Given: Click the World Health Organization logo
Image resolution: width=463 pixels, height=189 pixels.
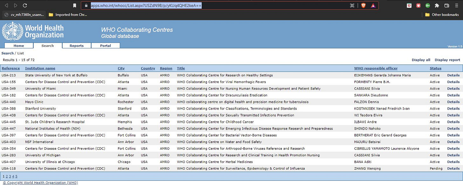Looking at the screenshot, I should [33, 31].
